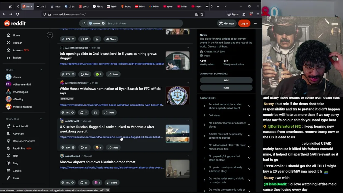Show more browser tabs with right arrow
The image size is (343, 193).
pyautogui.click(x=212, y=6)
